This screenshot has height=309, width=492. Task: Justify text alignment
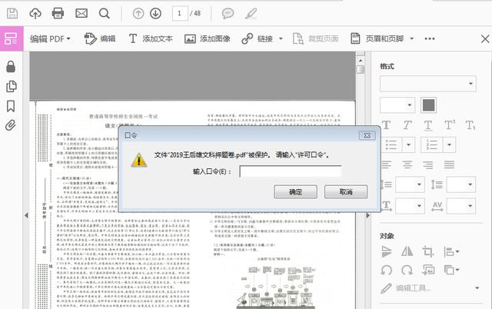[x=449, y=164]
